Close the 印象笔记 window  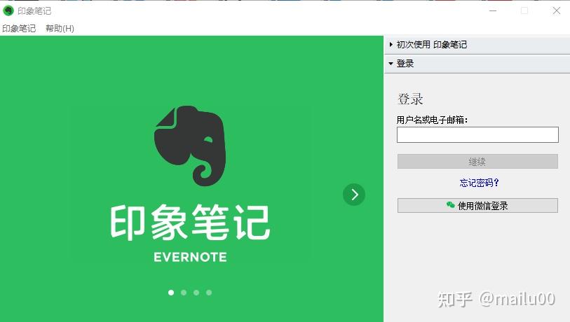pos(557,11)
